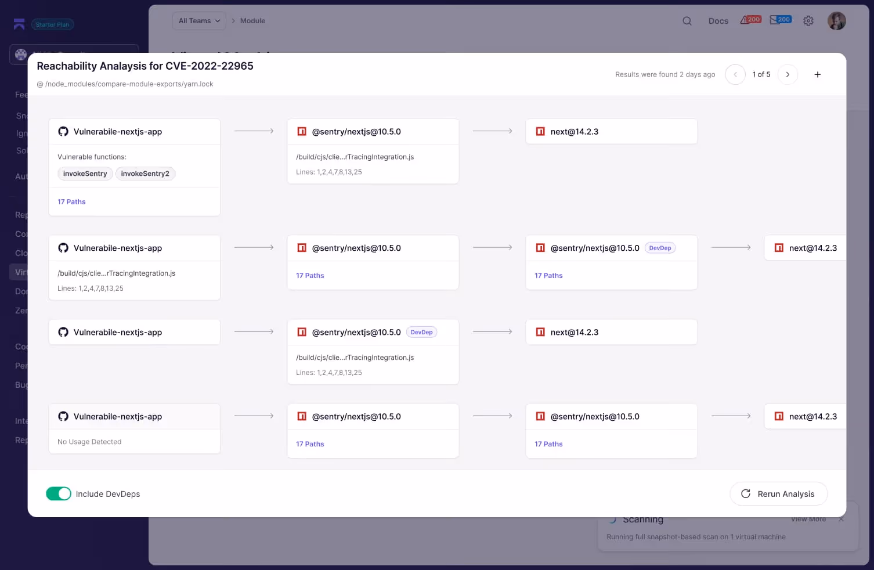This screenshot has width=874, height=570.
Task: Click file path in first-row sentry card
Action: pos(355,157)
